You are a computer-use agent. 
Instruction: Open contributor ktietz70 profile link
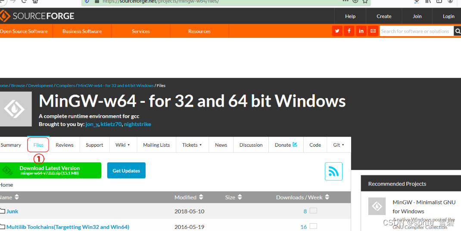click(x=111, y=124)
